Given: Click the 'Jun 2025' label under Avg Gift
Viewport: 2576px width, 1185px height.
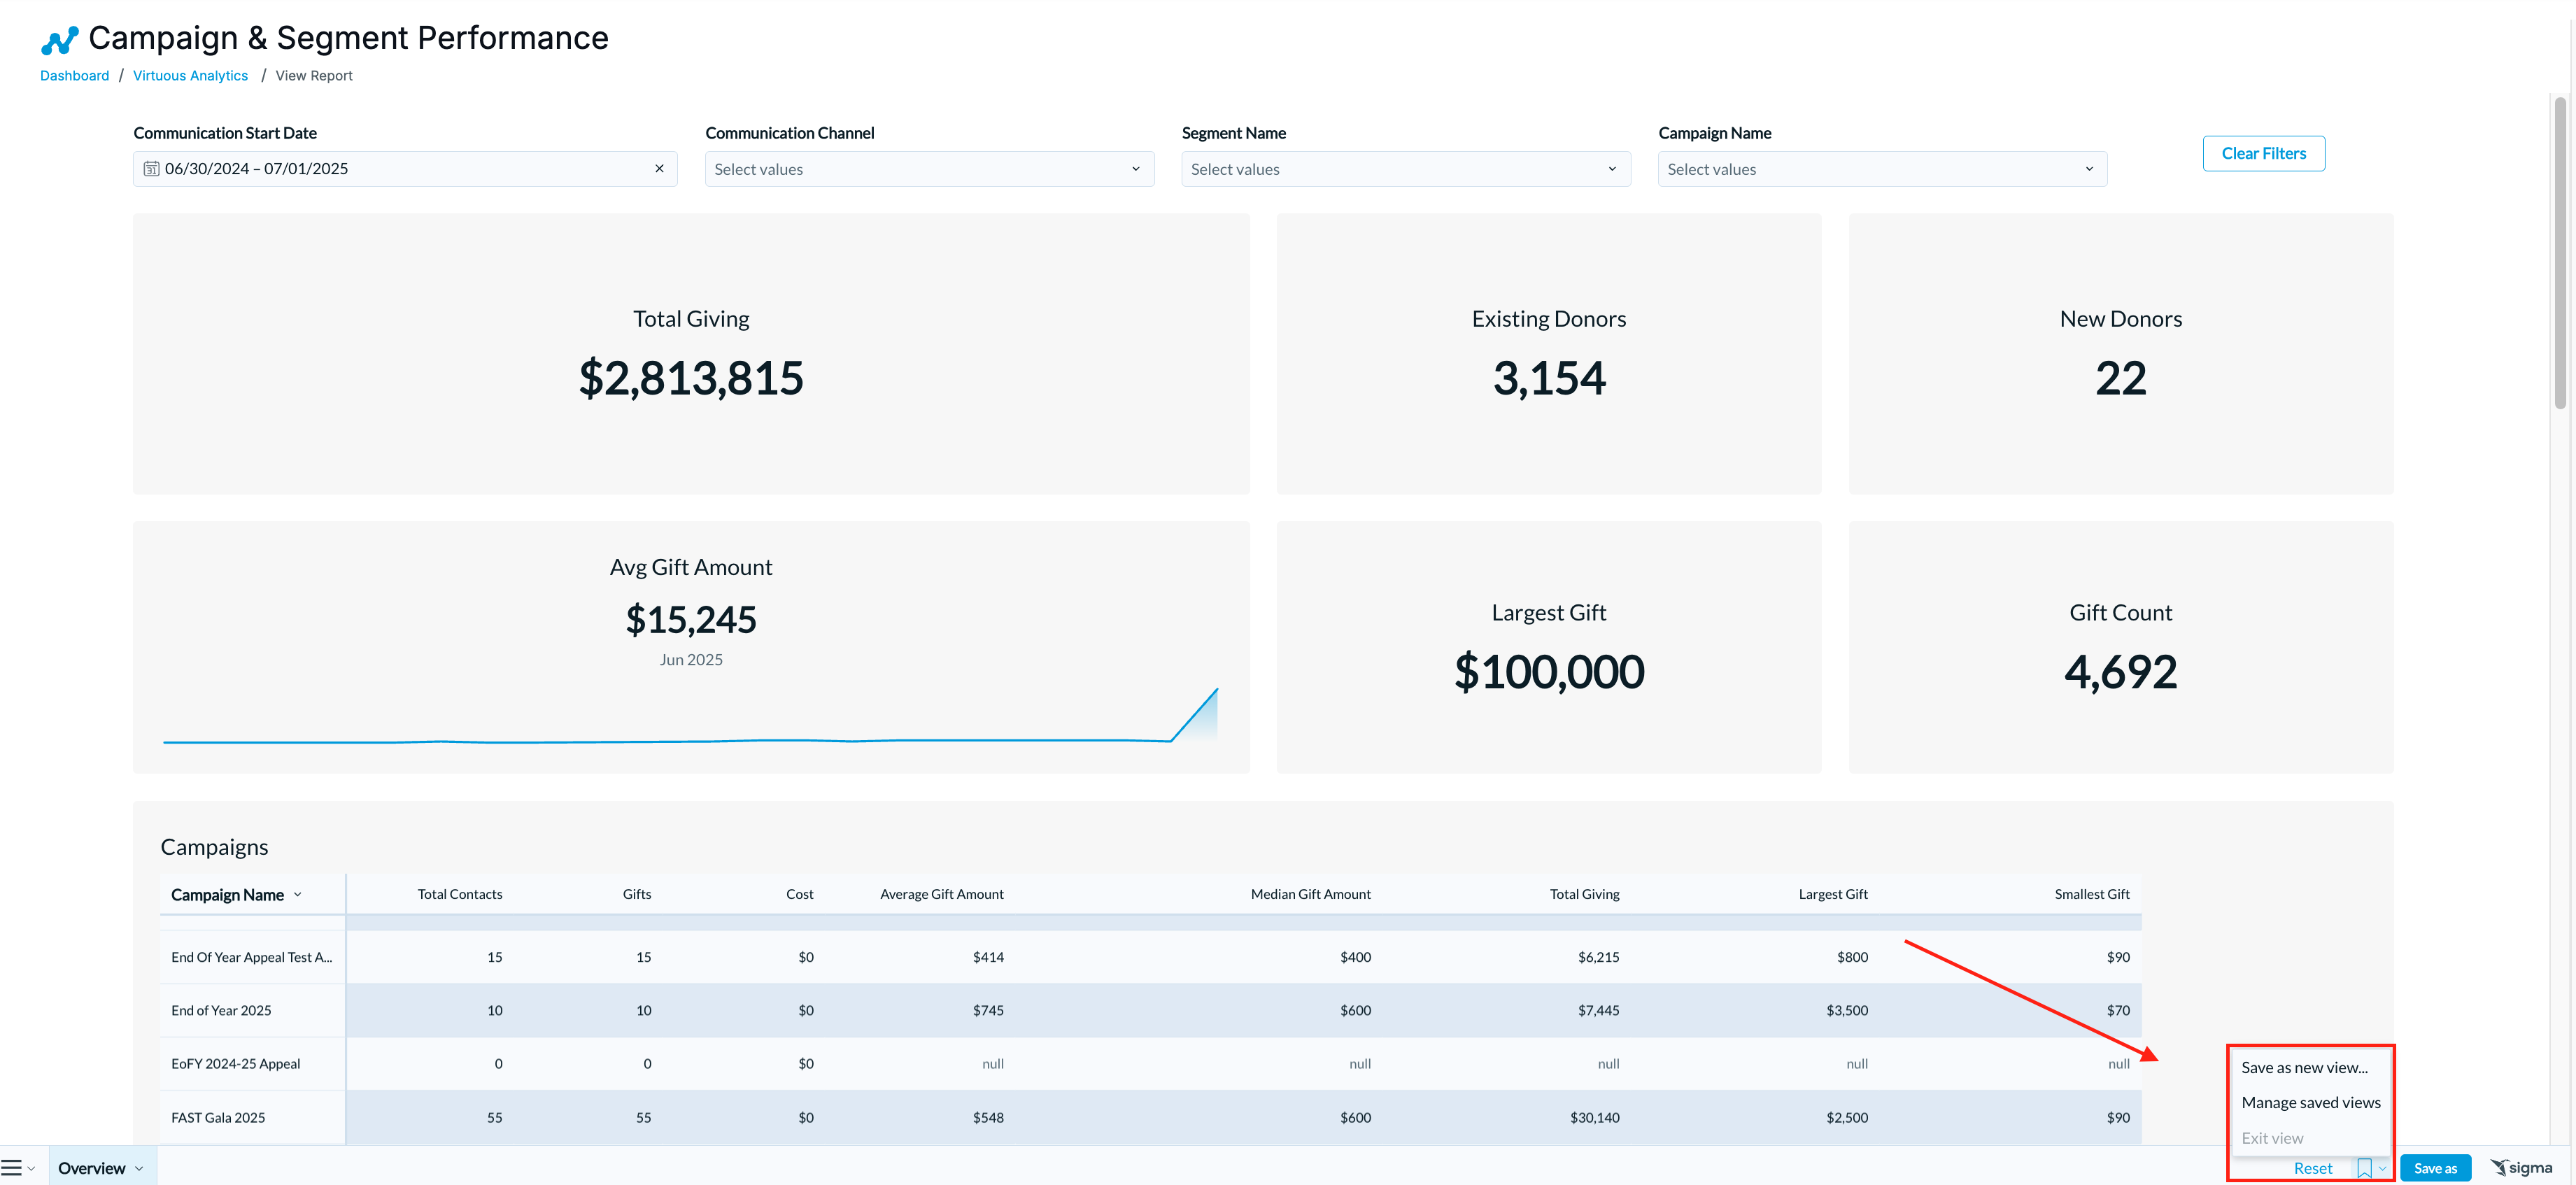Looking at the screenshot, I should (690, 659).
